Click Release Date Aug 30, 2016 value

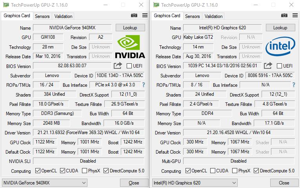tap(198, 56)
